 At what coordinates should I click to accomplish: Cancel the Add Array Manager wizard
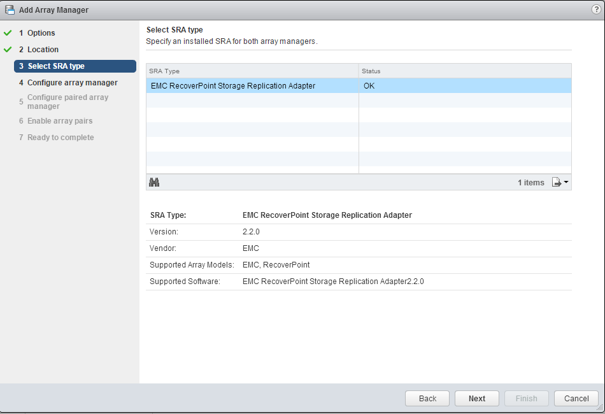click(x=576, y=399)
